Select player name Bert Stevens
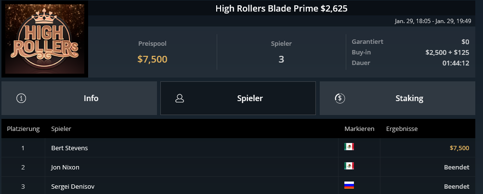The image size is (483, 194). click(70, 148)
